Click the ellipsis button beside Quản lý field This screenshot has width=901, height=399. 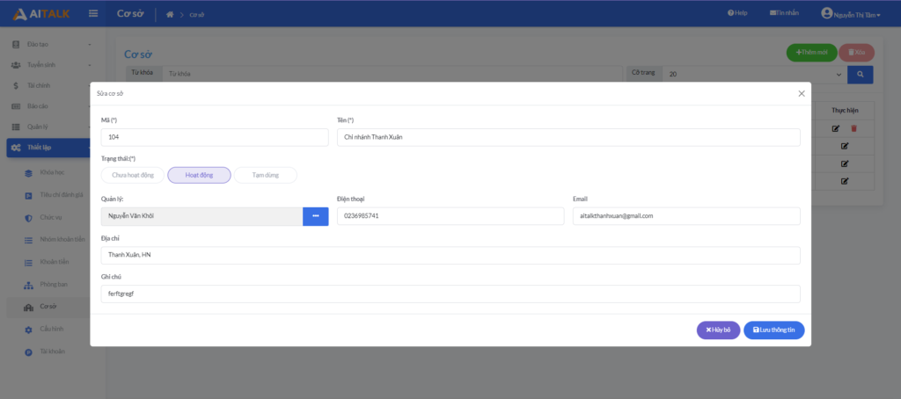click(x=315, y=216)
